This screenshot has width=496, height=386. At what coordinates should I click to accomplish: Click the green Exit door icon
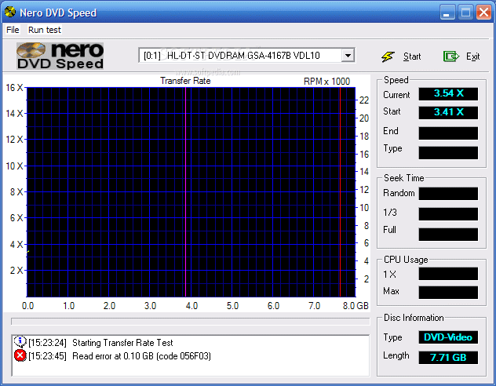coord(450,56)
